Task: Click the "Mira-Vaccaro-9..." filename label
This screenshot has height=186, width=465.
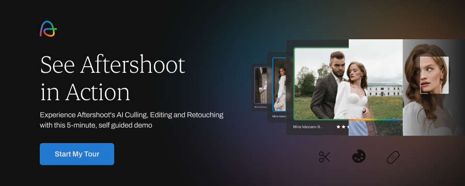Action: click(308, 127)
